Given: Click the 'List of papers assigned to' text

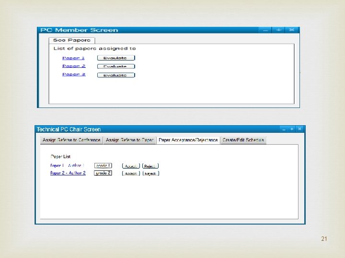Looking at the screenshot, I should coord(94,48).
